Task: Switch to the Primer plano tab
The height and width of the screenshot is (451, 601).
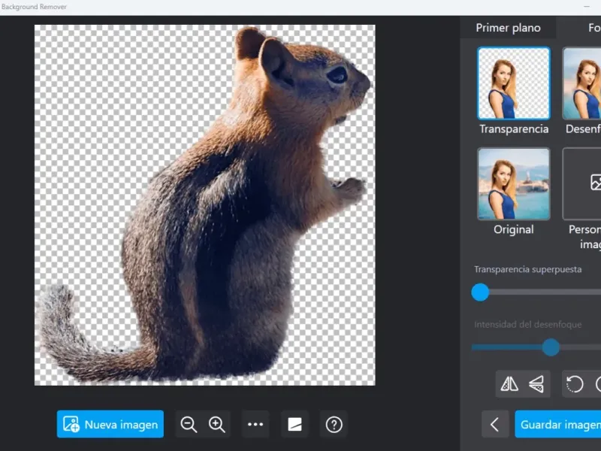Action: point(508,28)
